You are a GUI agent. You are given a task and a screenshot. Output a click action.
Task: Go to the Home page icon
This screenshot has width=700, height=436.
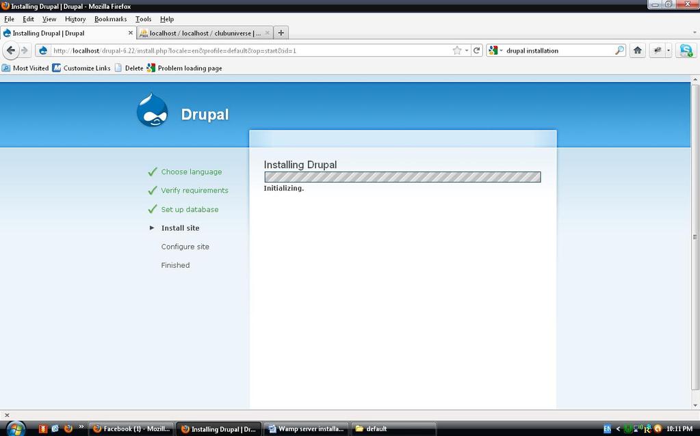click(x=638, y=51)
